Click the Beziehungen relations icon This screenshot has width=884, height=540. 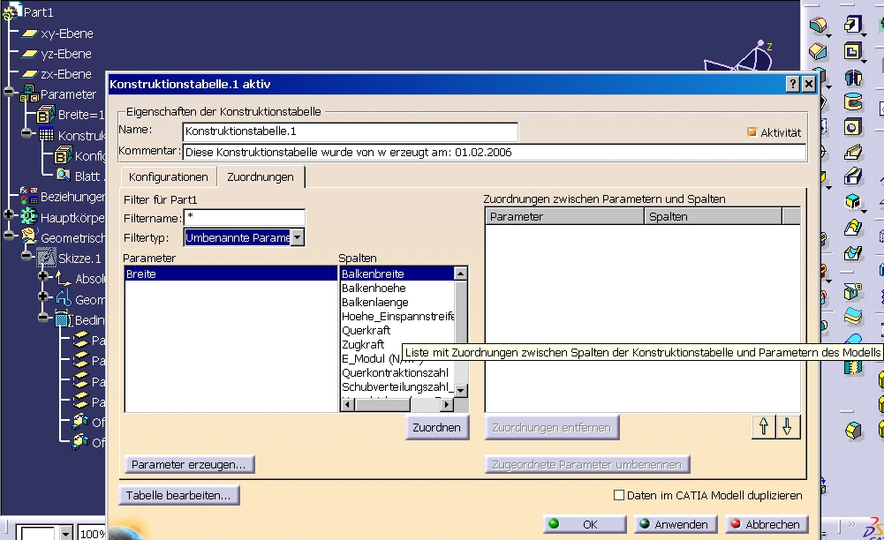29,196
